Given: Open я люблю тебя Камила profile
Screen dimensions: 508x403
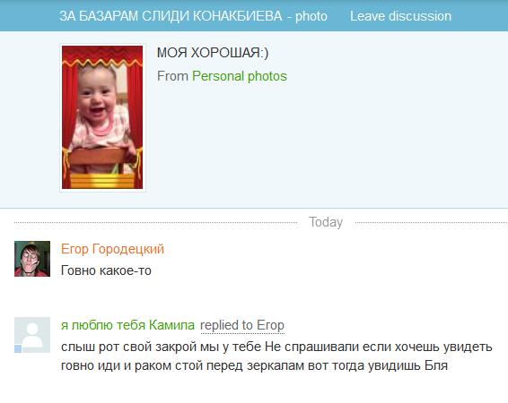Looking at the screenshot, I should (x=127, y=325).
